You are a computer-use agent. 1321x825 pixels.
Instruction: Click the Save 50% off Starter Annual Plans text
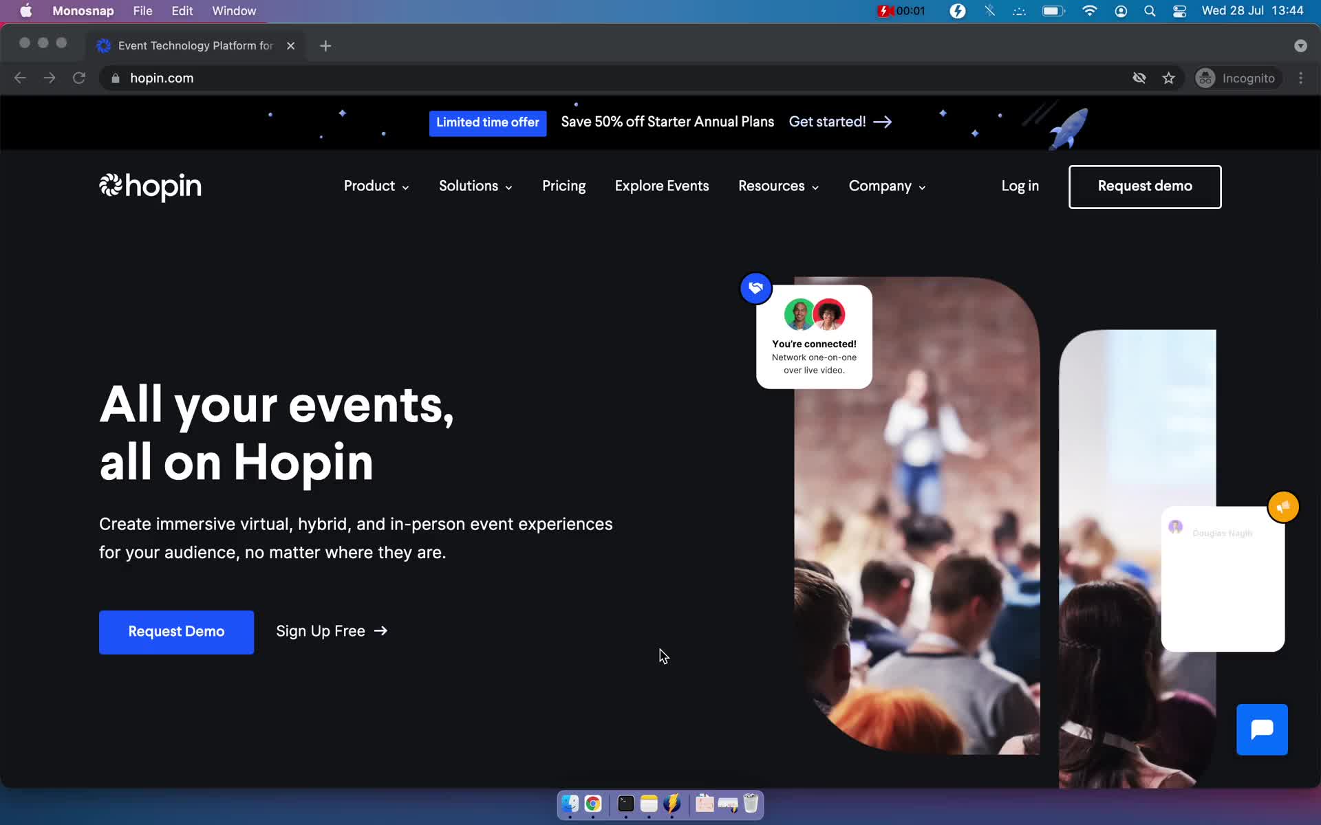coord(667,122)
